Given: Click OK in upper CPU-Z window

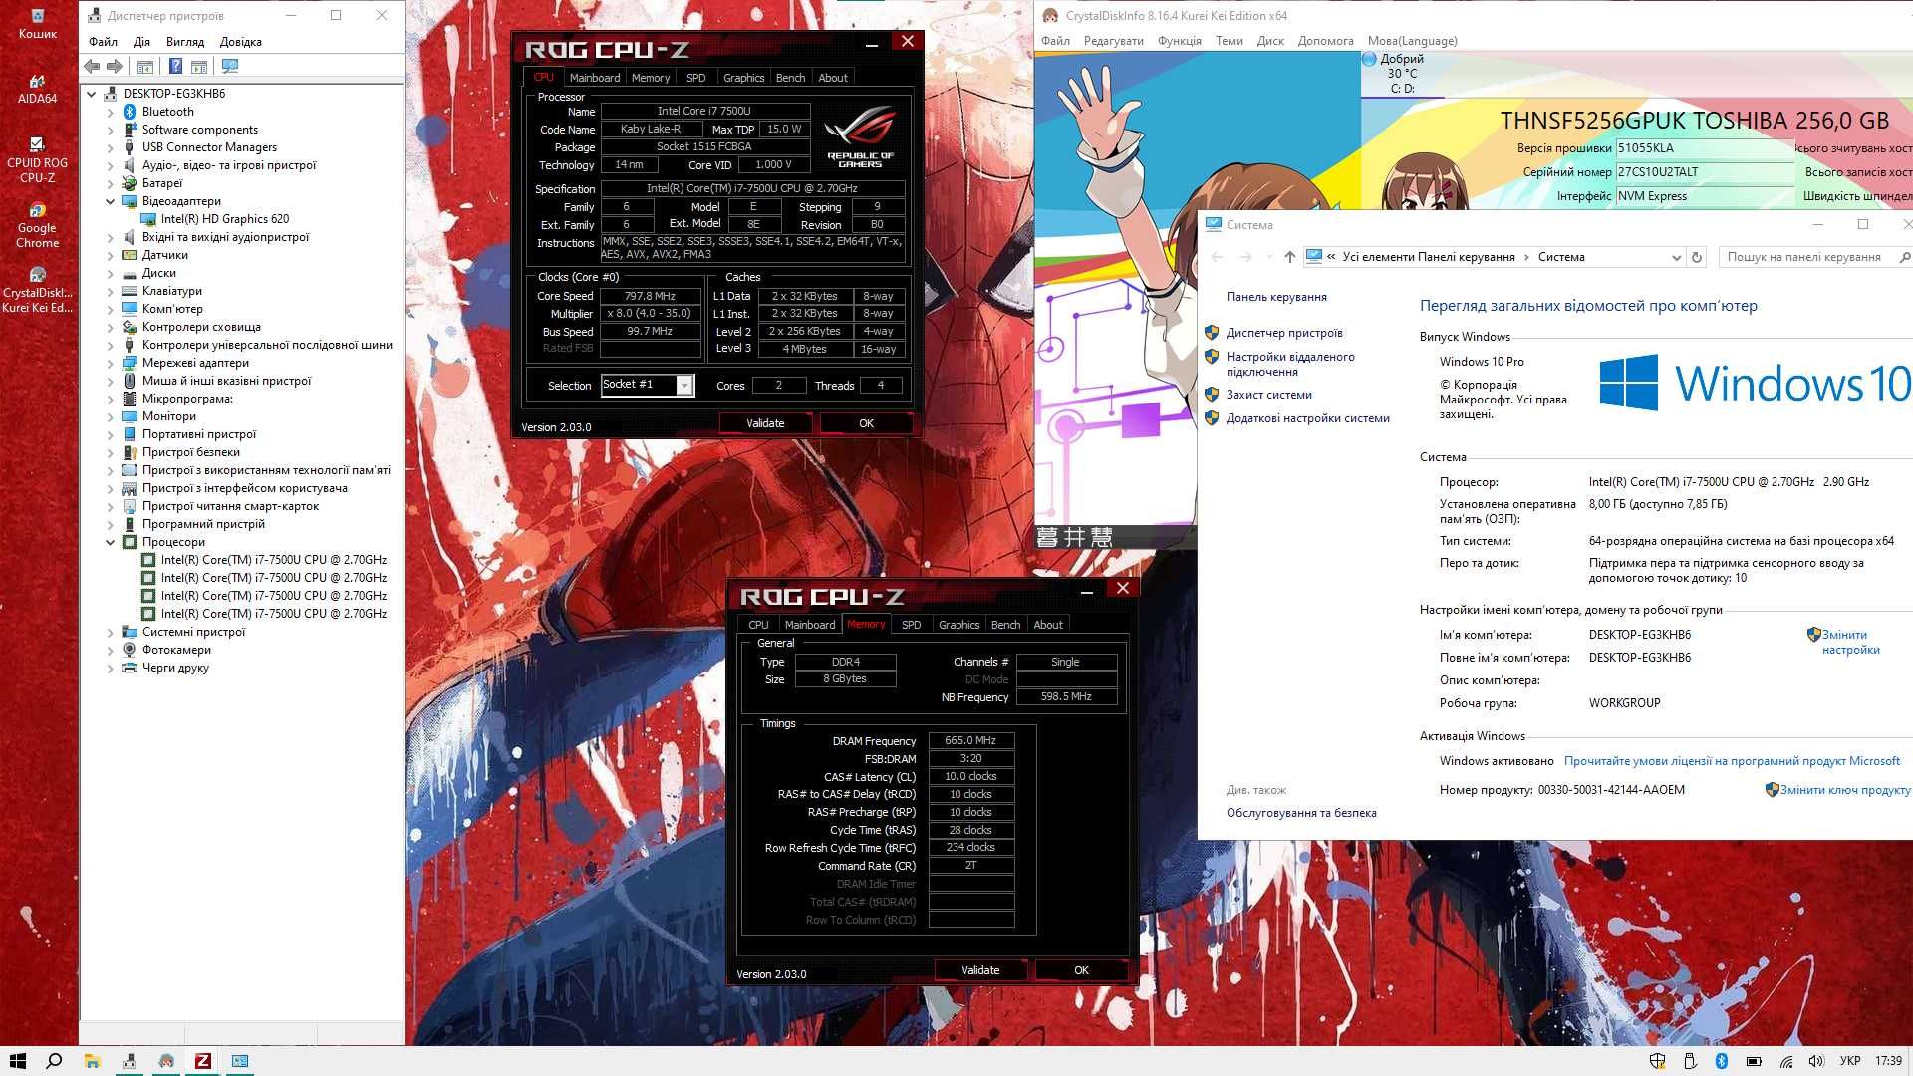Looking at the screenshot, I should click(x=866, y=423).
